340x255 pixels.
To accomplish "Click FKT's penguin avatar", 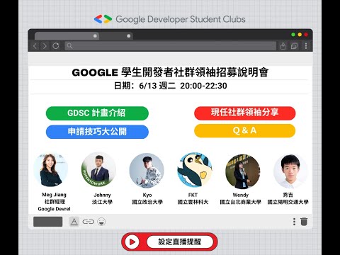I will [x=195, y=171].
